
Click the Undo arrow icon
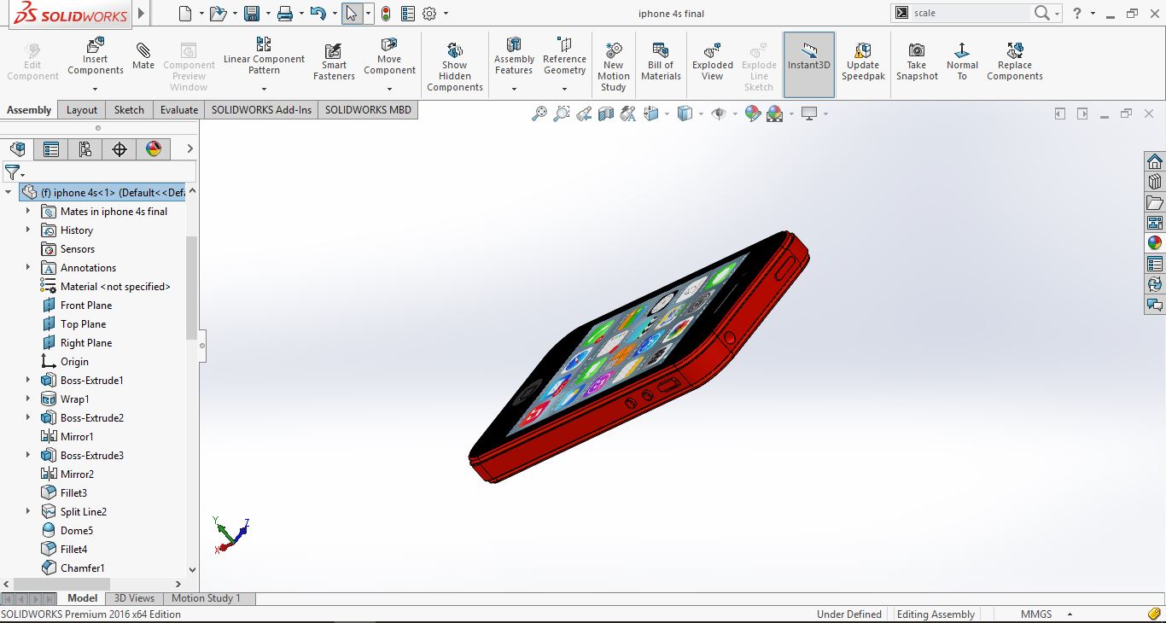coord(318,14)
